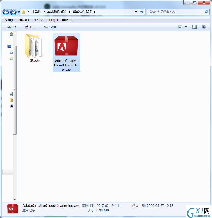Image resolution: width=212 pixels, height=218 pixels.
Task: Expand the arrow after 计算机 breadcrumb
Action: pyautogui.click(x=44, y=12)
